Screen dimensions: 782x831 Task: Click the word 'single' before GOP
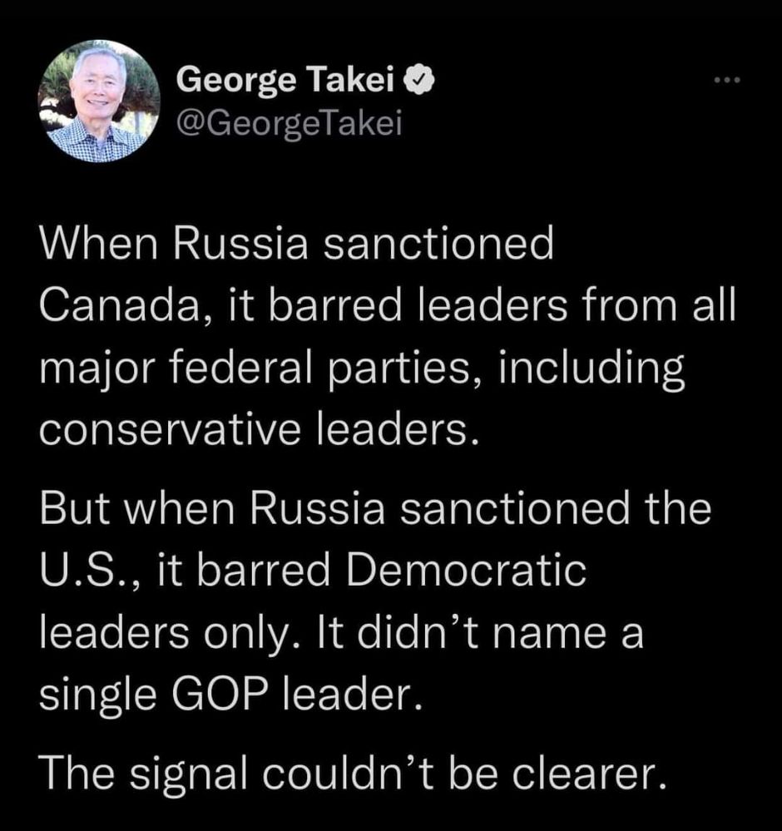97,696
